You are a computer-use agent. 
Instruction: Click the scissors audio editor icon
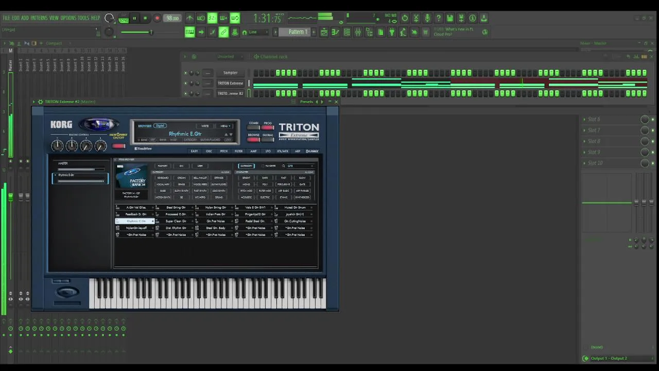click(416, 18)
